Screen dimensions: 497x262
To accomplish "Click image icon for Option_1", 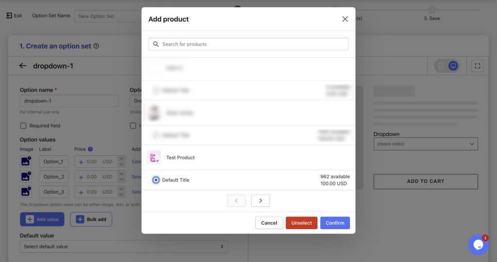I will [x=25, y=162].
